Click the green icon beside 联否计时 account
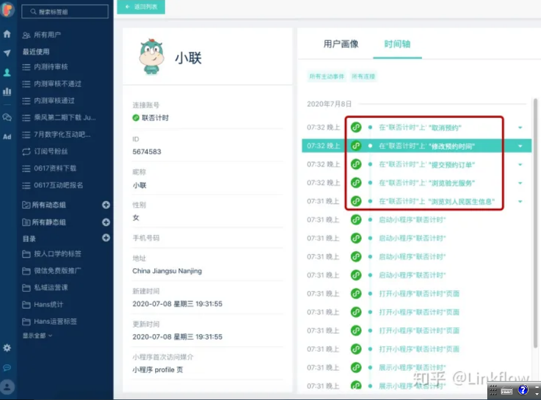 [136, 118]
